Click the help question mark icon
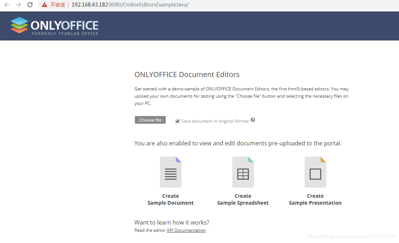The height and width of the screenshot is (243, 399). coord(253,120)
